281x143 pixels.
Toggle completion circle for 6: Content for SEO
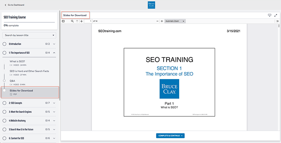pos(5,138)
